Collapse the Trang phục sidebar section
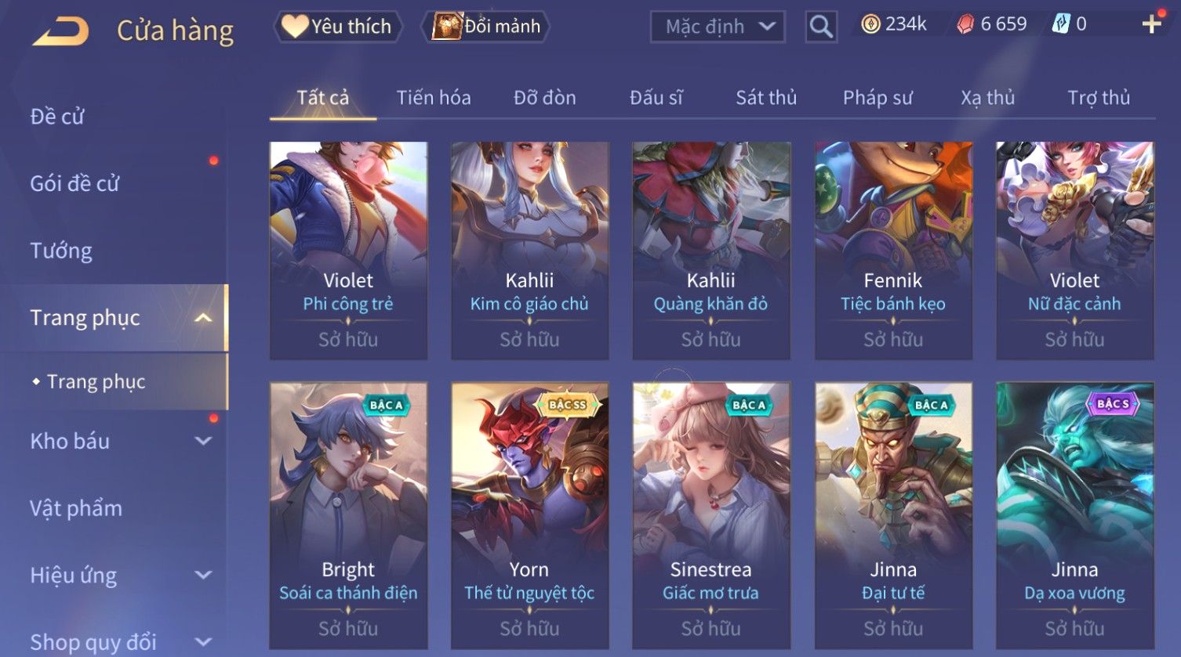This screenshot has height=657, width=1181. click(x=203, y=318)
